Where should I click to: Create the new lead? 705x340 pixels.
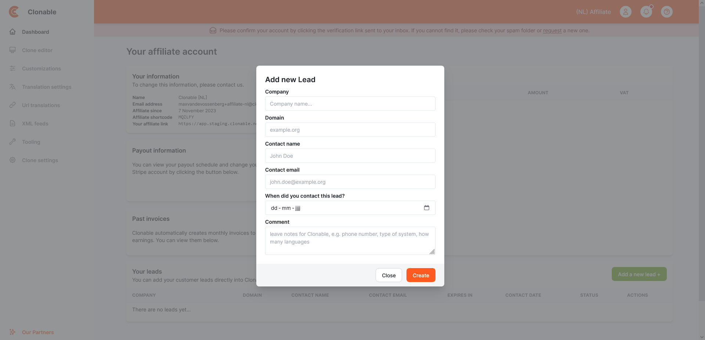pos(420,275)
